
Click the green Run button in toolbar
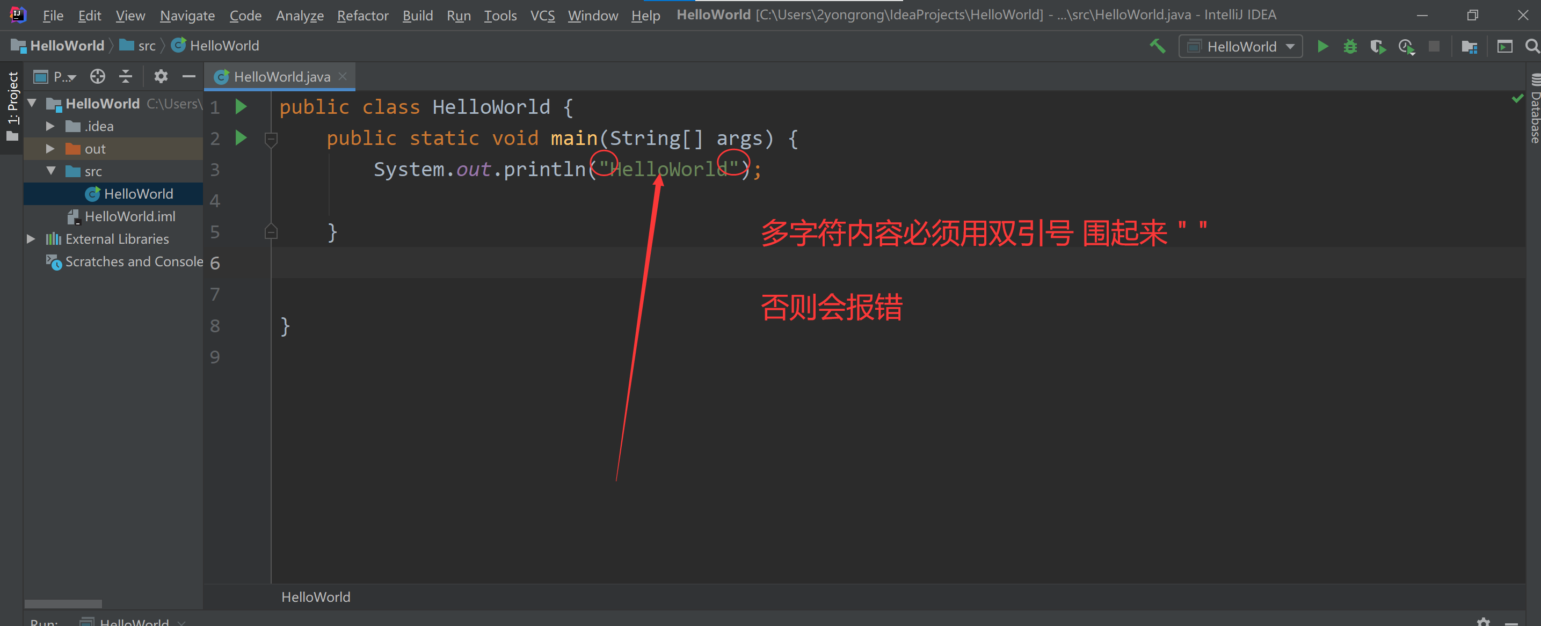[x=1322, y=46]
